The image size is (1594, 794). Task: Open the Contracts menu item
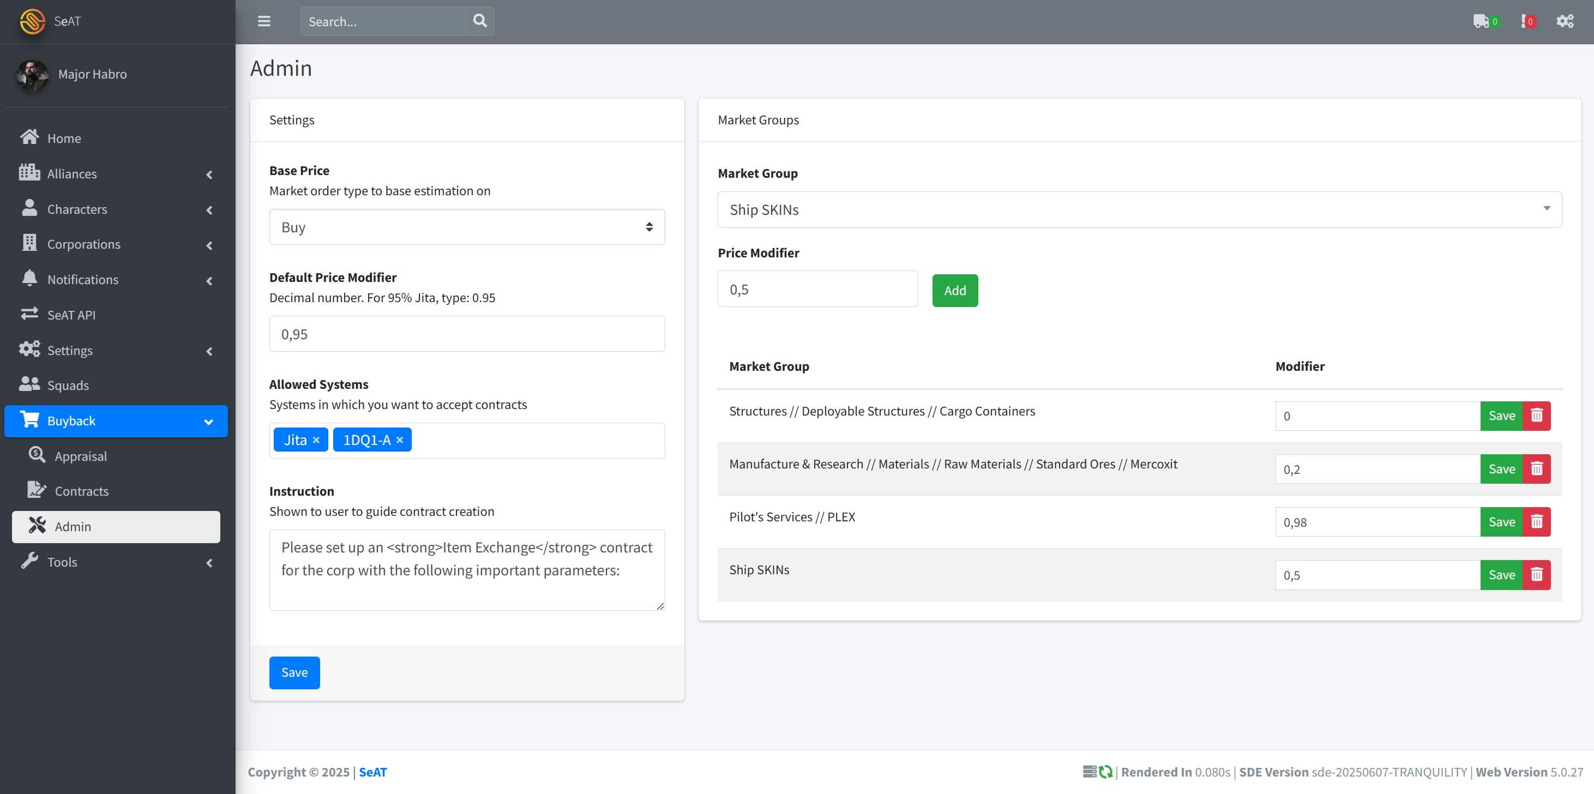81,491
